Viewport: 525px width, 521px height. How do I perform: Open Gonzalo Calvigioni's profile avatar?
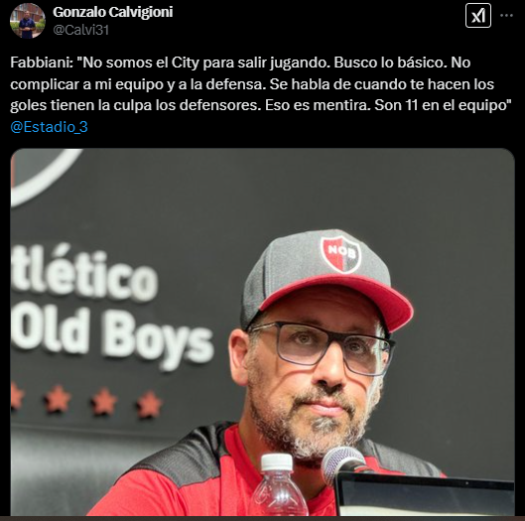point(28,21)
